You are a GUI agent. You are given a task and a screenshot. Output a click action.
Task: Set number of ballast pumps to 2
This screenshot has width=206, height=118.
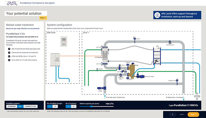pyautogui.click(x=55, y=106)
